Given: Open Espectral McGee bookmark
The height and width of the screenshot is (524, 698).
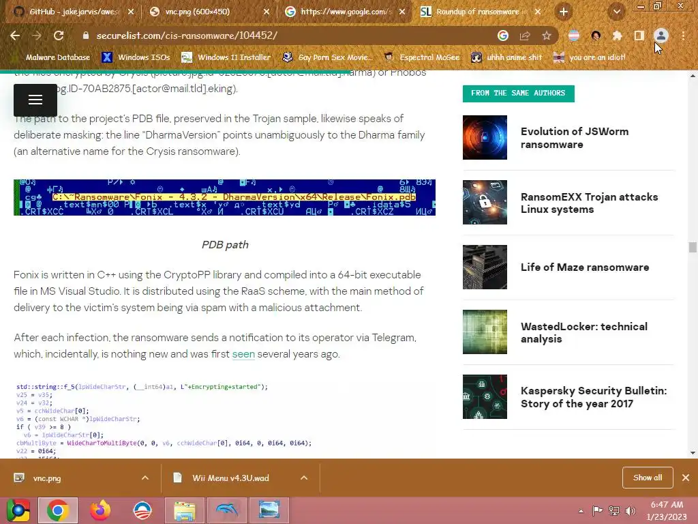Looking at the screenshot, I should tap(422, 57).
